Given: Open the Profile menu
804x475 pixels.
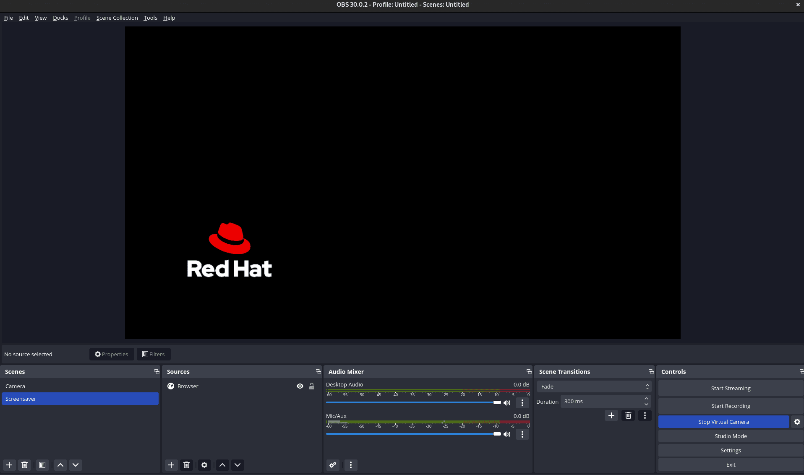Looking at the screenshot, I should (x=82, y=18).
